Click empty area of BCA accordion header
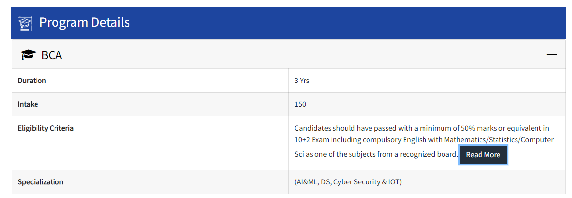 tap(292, 55)
